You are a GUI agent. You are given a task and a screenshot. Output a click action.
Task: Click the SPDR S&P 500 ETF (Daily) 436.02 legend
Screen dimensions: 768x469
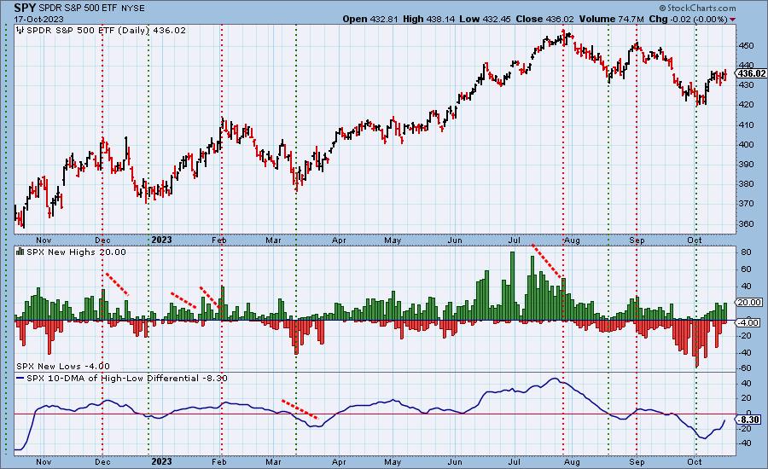pos(107,31)
